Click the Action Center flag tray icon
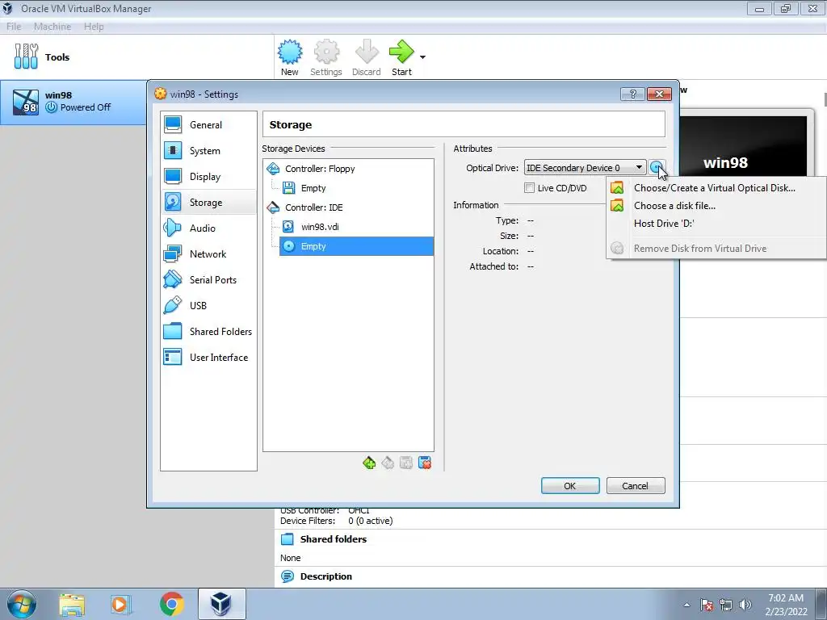This screenshot has height=620, width=827. (707, 605)
